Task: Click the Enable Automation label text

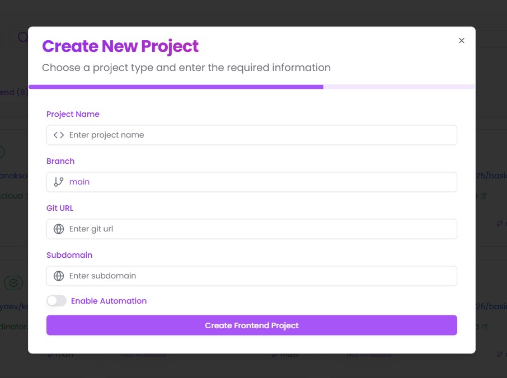Action: click(109, 301)
